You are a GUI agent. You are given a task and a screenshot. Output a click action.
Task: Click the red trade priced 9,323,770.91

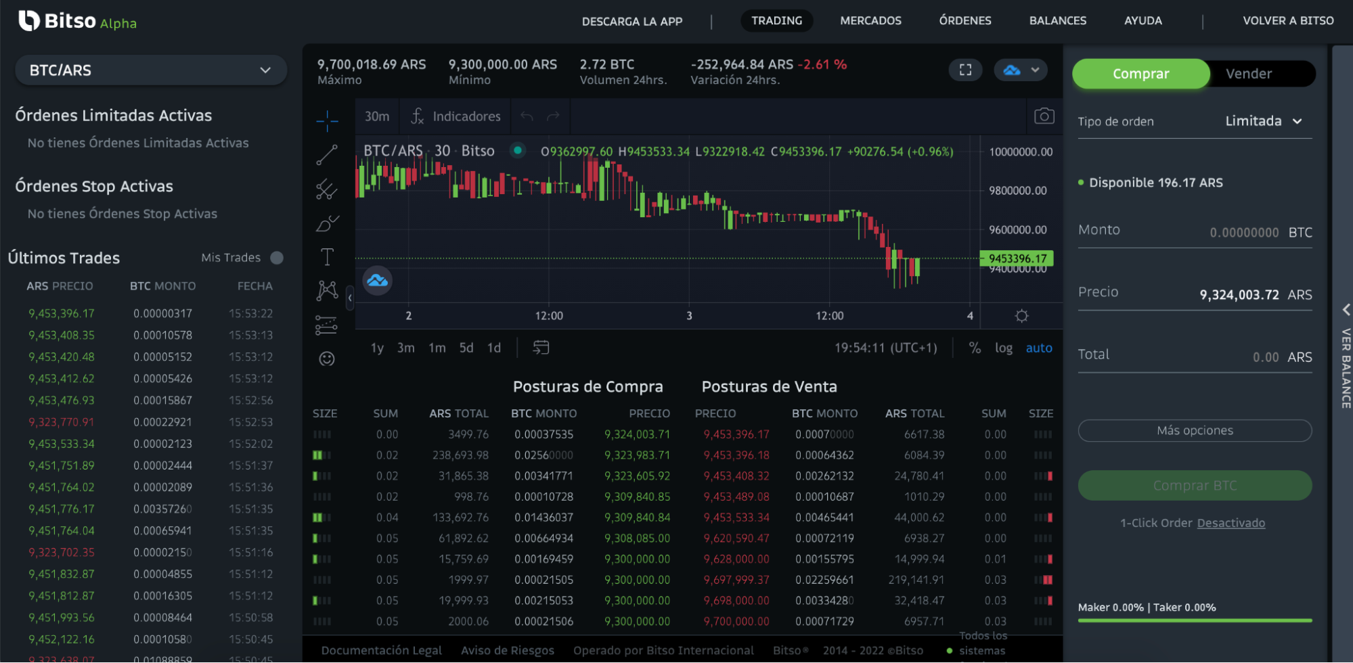150,422
